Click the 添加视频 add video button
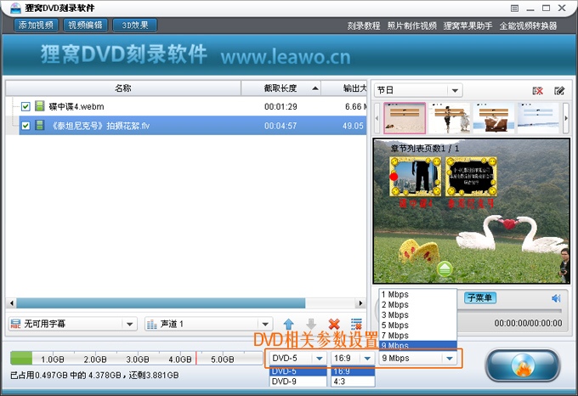This screenshot has height=396, width=578. tap(36, 25)
